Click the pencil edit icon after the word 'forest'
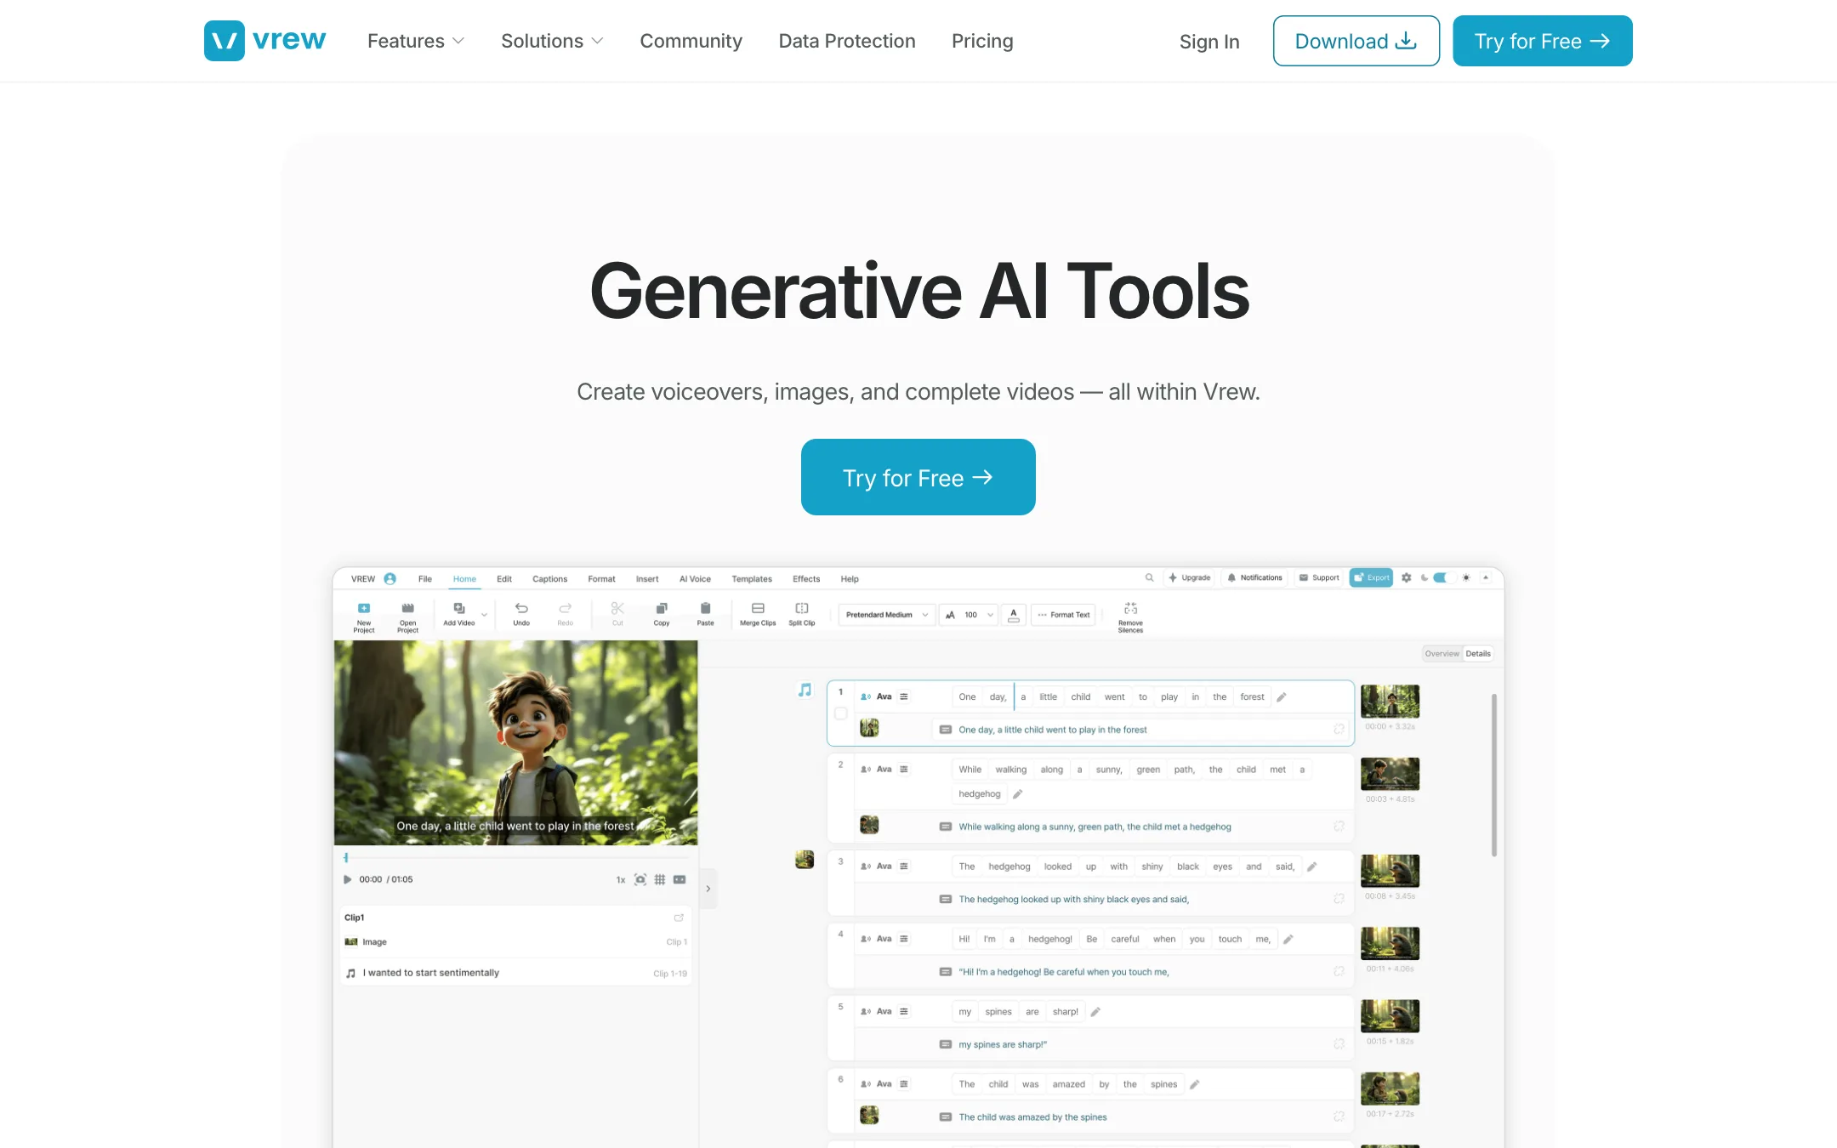This screenshot has width=1837, height=1148. [x=1282, y=697]
